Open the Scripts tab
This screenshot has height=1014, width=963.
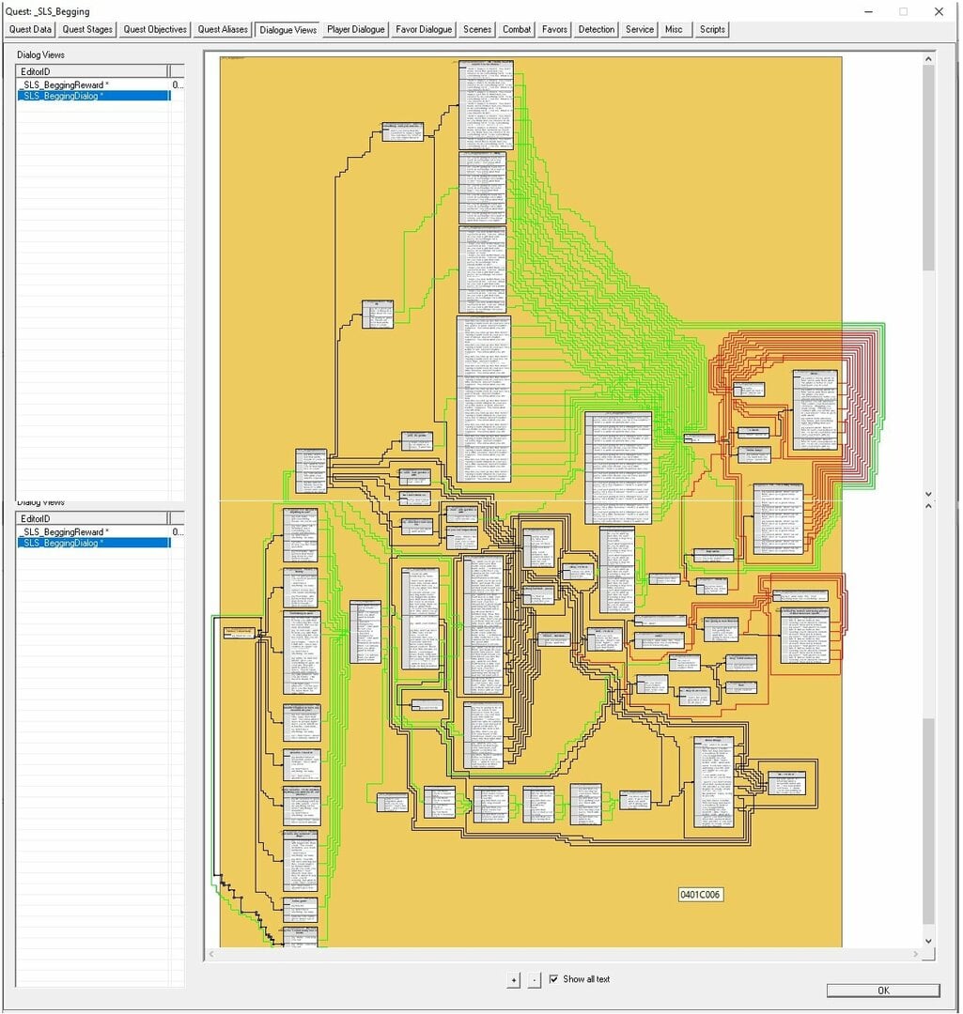point(712,30)
